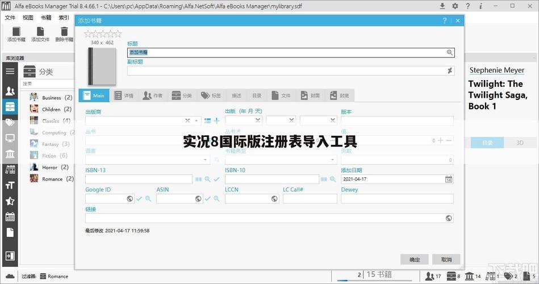Select the tags icon in sidebar
Image resolution: width=539 pixels, height=284 pixels.
point(10,122)
